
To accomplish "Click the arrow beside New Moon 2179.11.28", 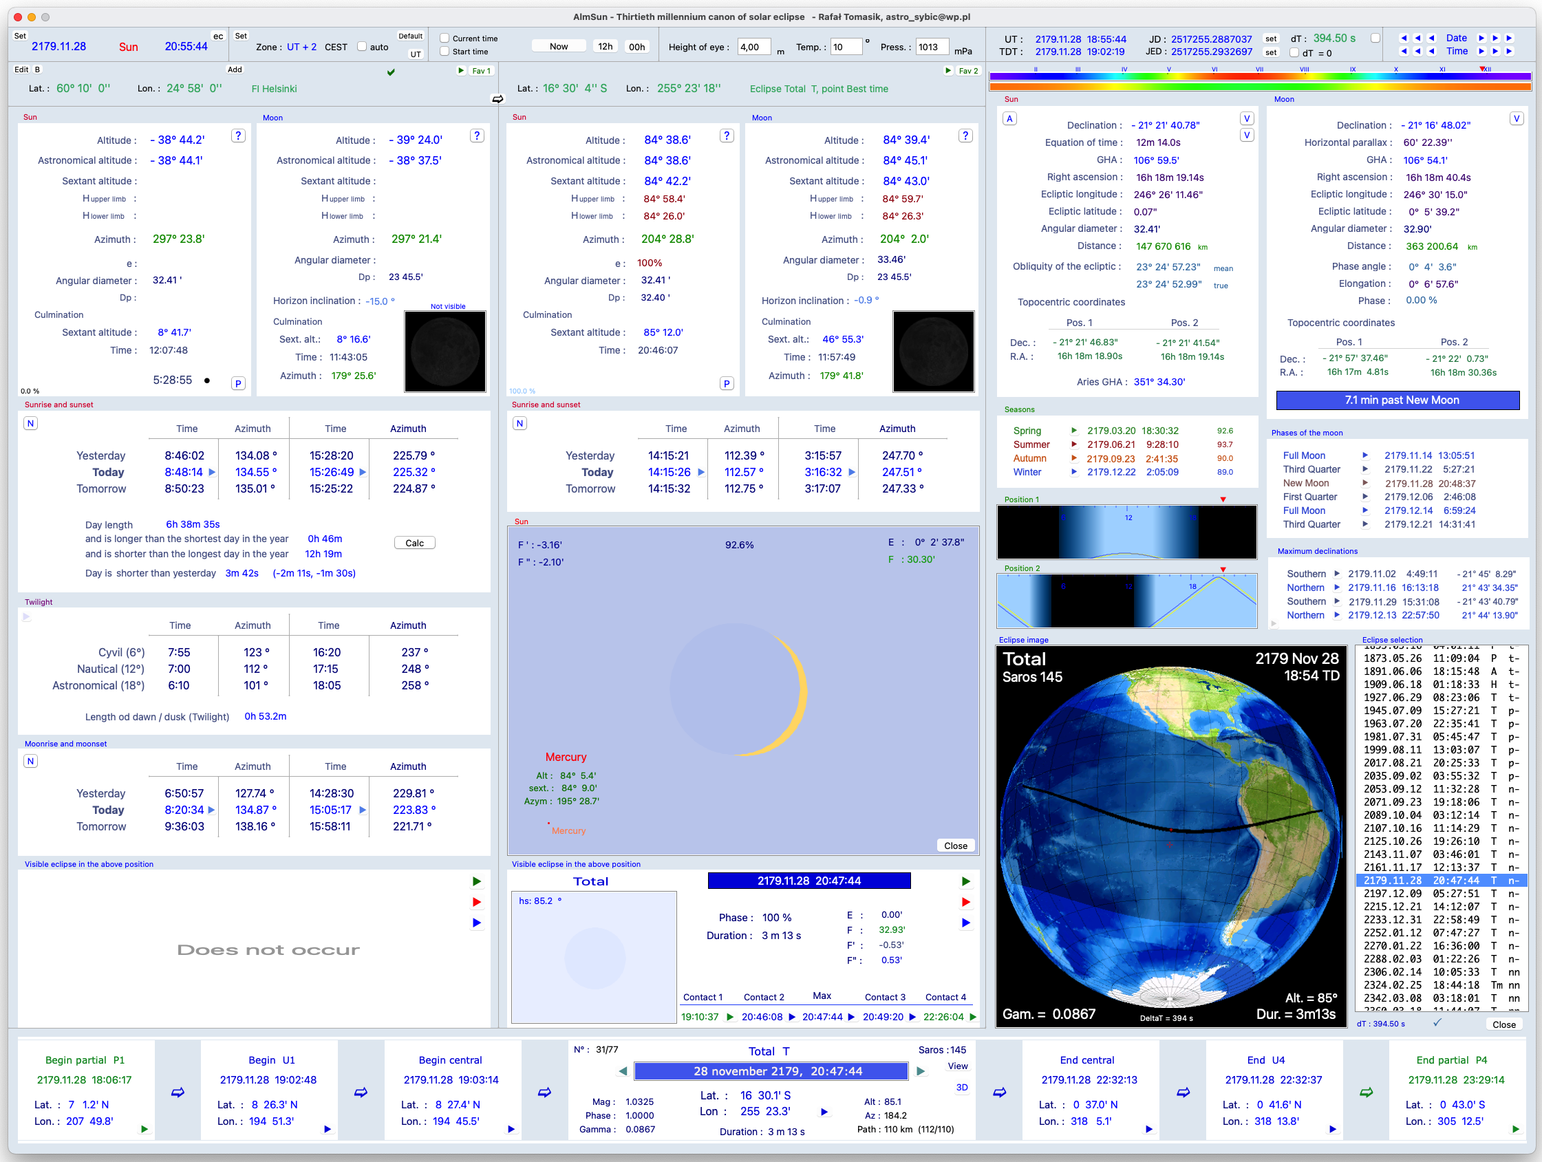I will (1365, 483).
